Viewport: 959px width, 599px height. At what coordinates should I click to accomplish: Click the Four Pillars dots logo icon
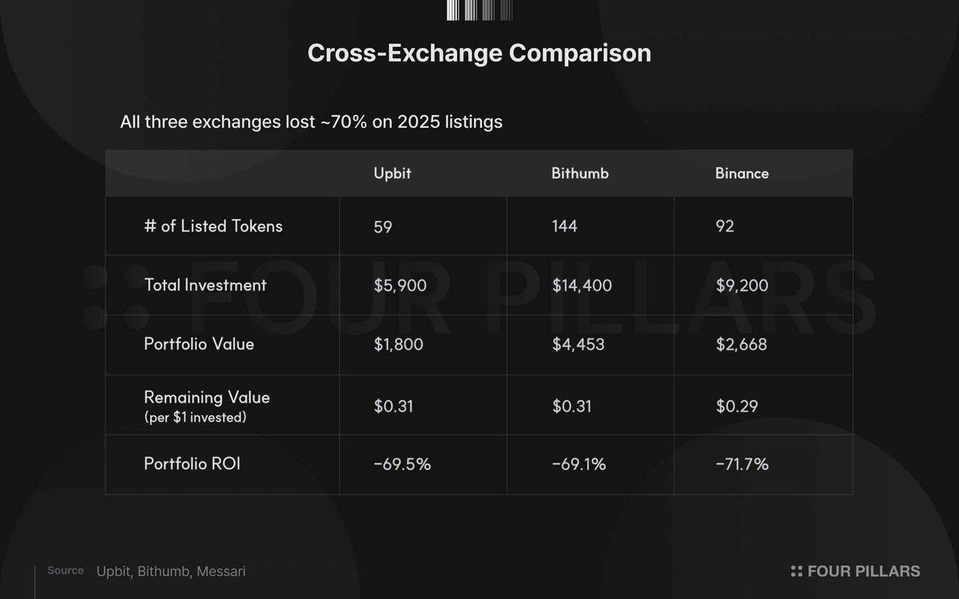coord(796,571)
